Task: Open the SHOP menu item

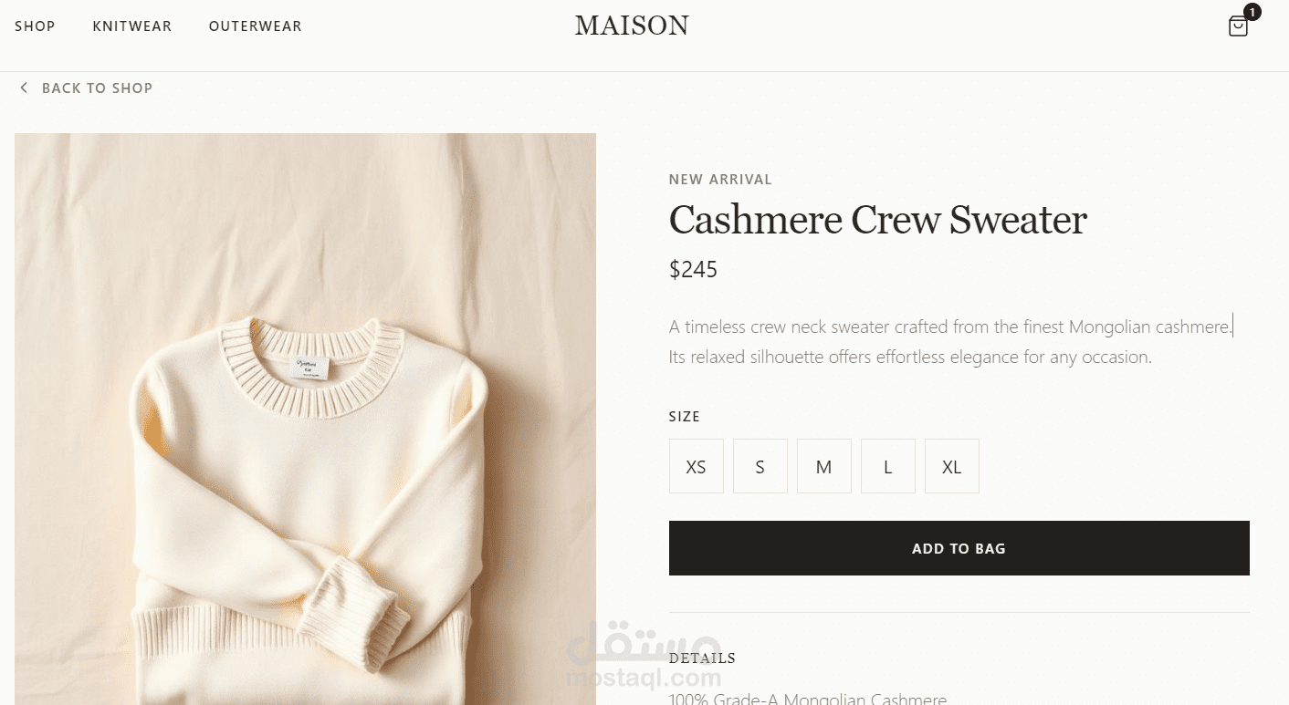Action: 35,26
